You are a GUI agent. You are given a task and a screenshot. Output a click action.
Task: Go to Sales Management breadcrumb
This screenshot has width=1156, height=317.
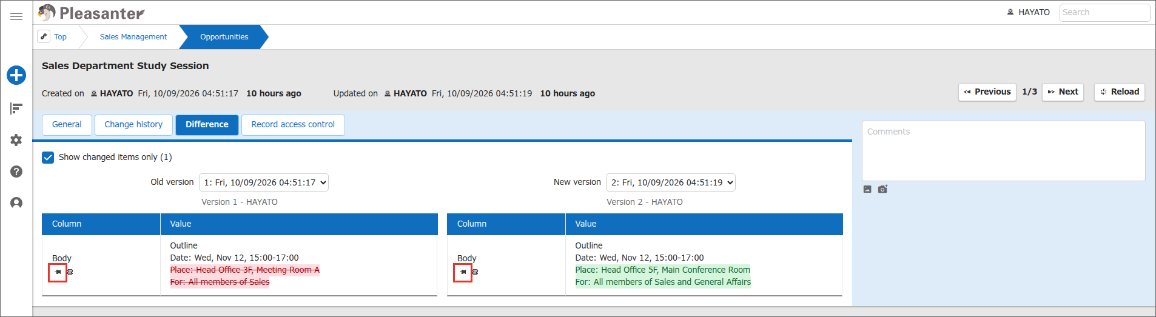(133, 37)
